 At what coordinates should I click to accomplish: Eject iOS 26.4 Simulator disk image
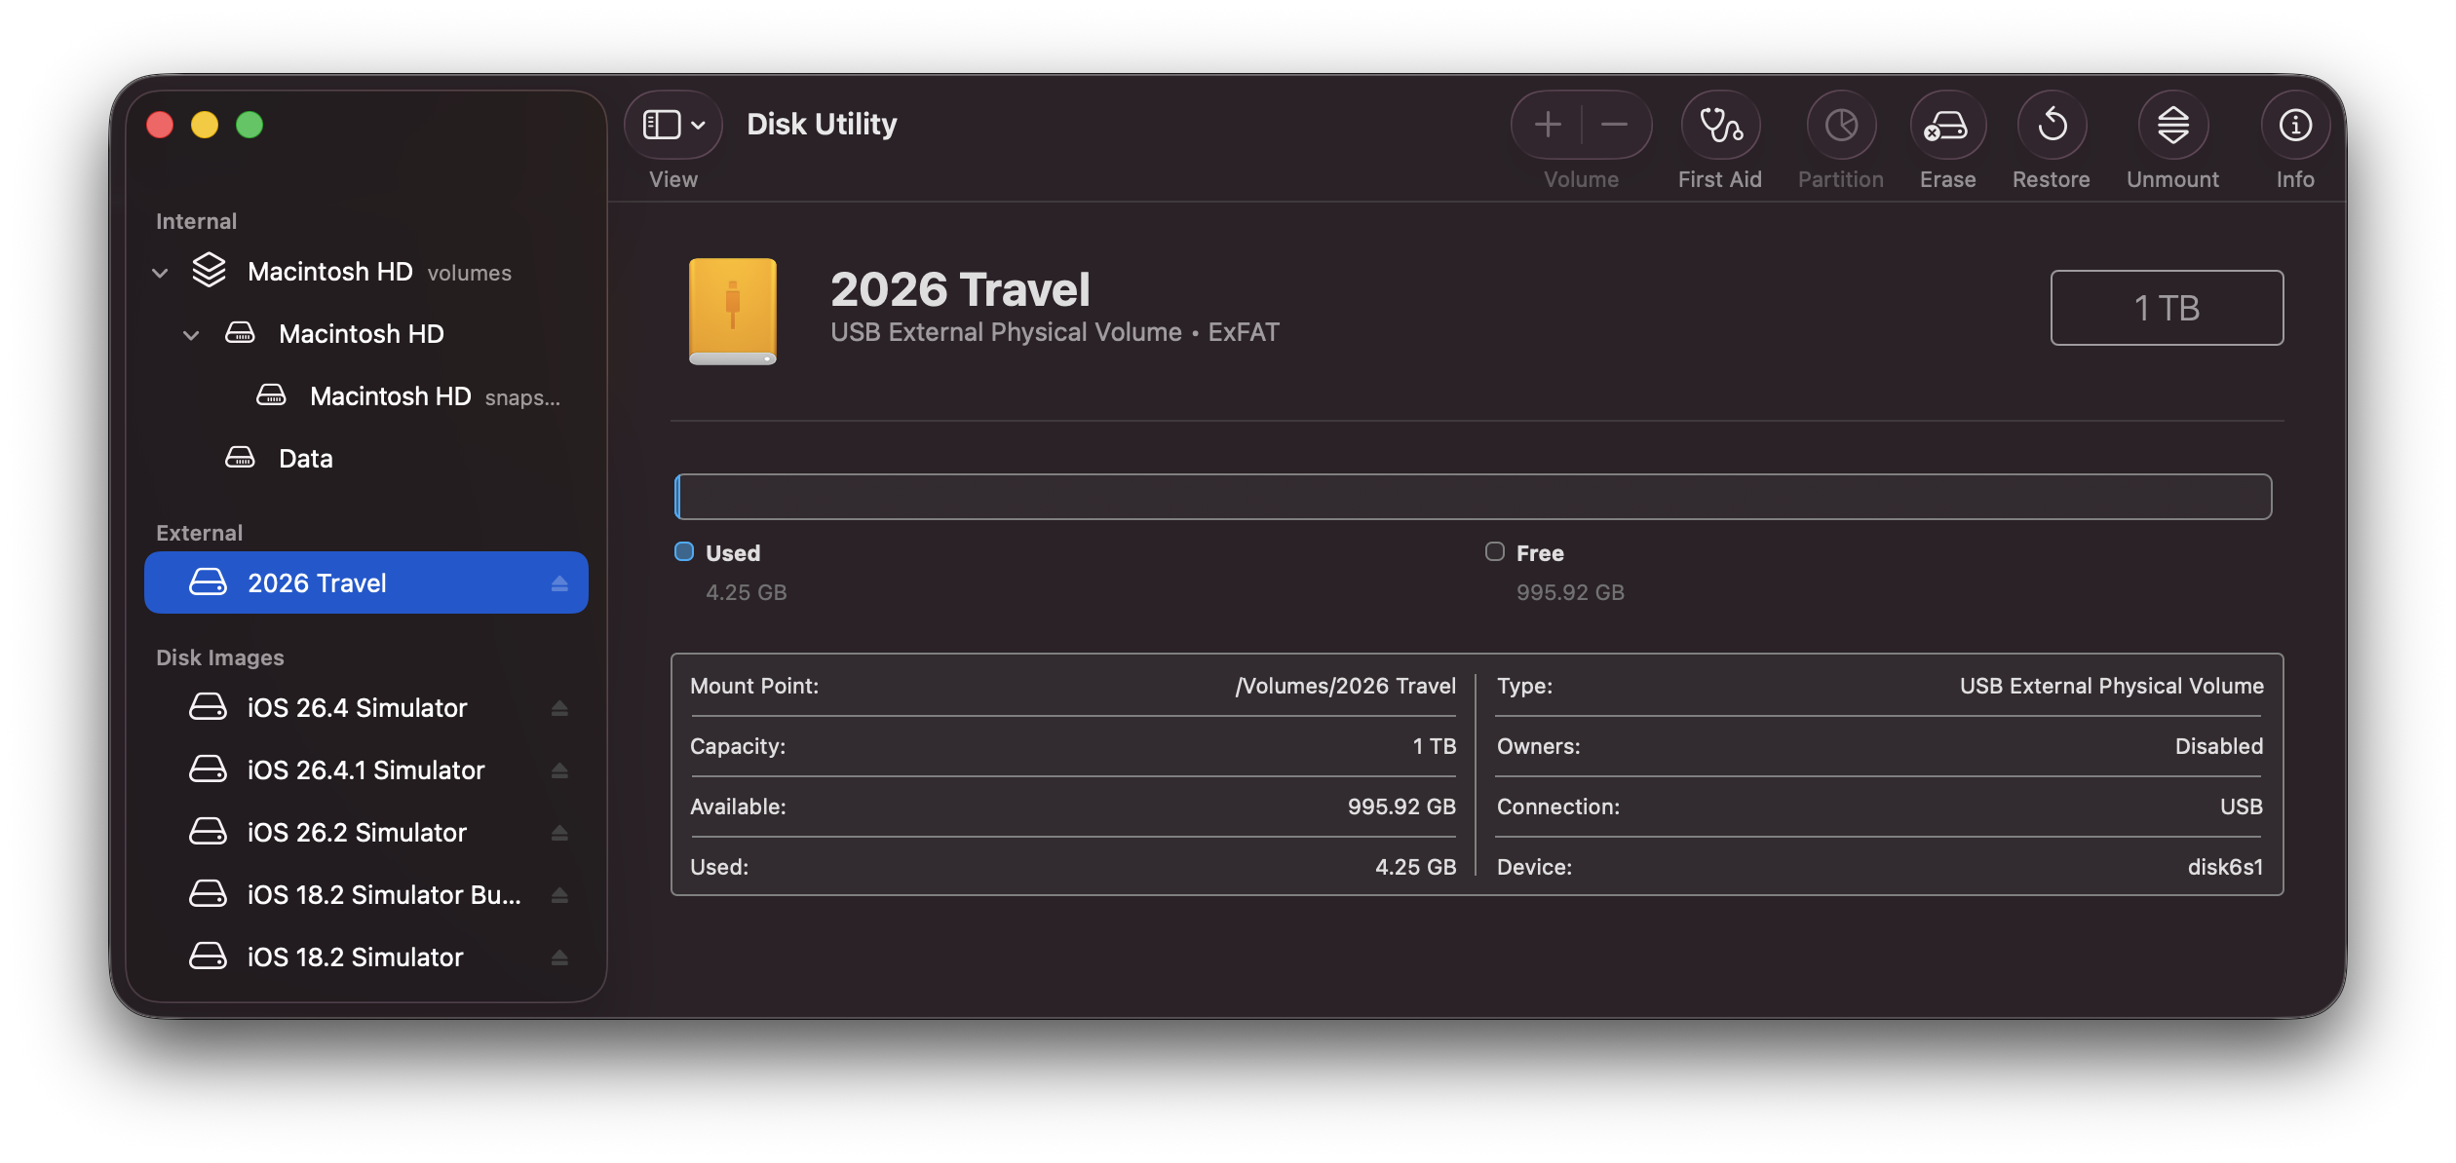559,708
